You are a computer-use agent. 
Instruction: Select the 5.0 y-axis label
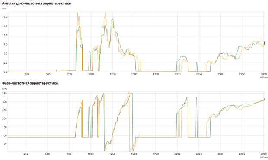[x=5, y=53]
